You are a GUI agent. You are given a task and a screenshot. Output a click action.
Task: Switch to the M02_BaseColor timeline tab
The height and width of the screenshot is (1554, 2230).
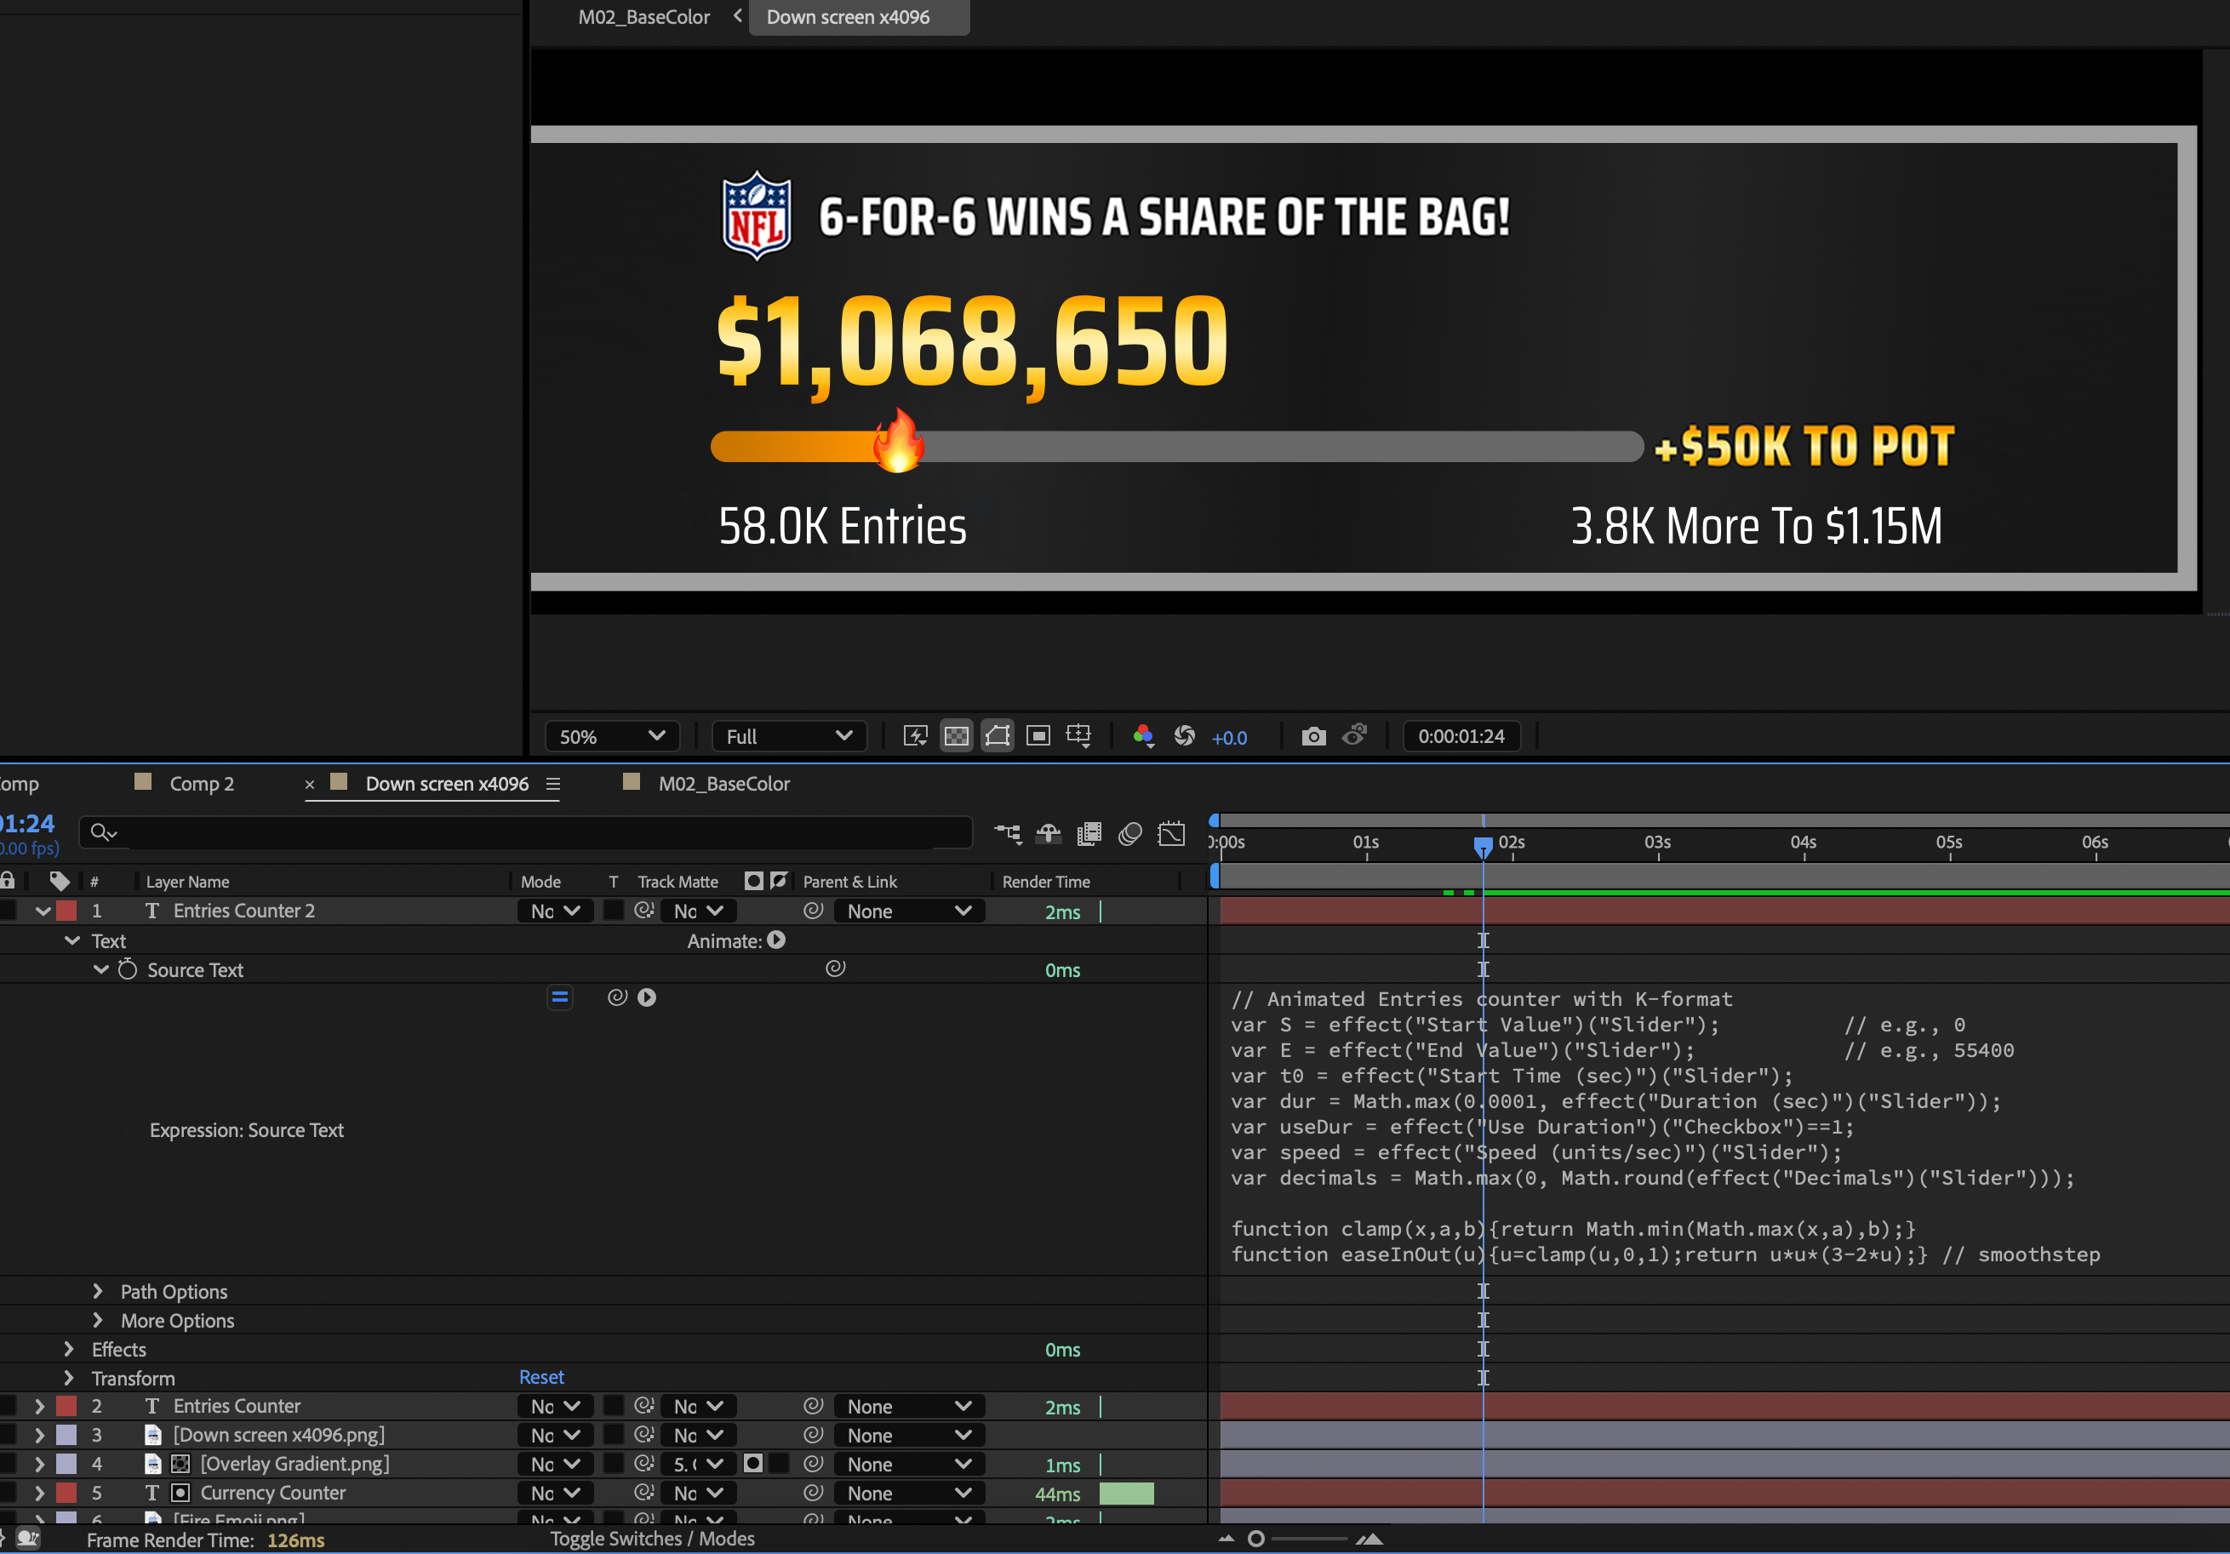tap(723, 784)
